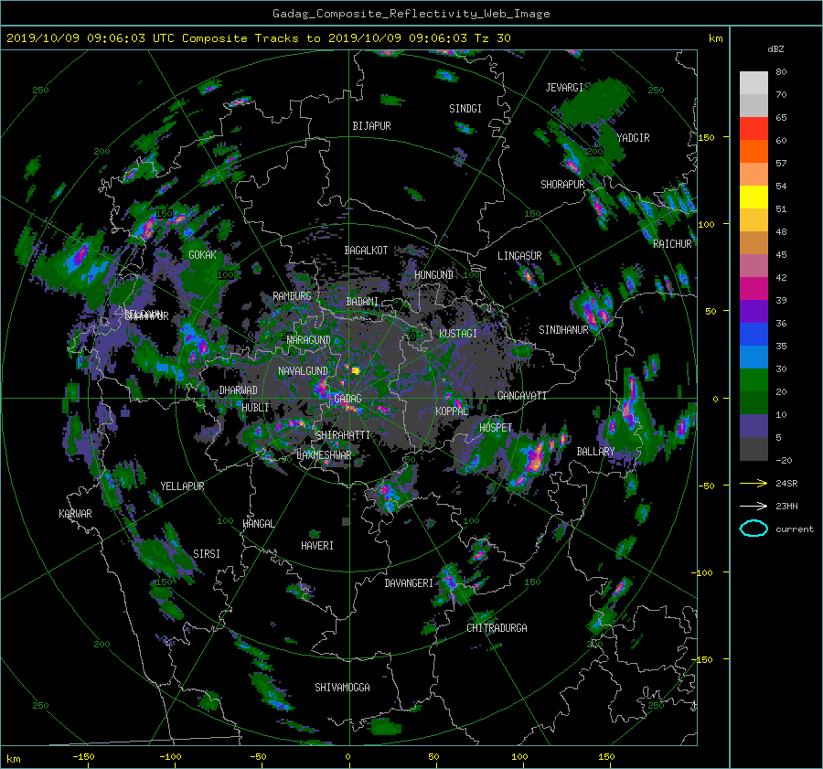Click the orange 60 dBZ legend swatch
The image size is (823, 769).
[754, 151]
